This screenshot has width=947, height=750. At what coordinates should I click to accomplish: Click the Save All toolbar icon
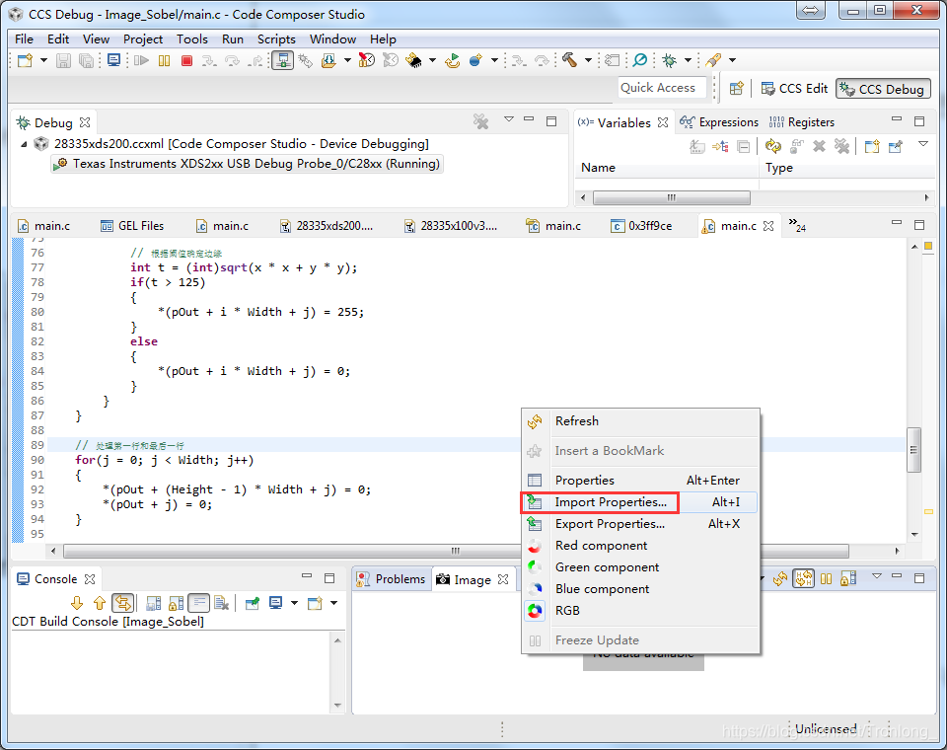(x=87, y=60)
